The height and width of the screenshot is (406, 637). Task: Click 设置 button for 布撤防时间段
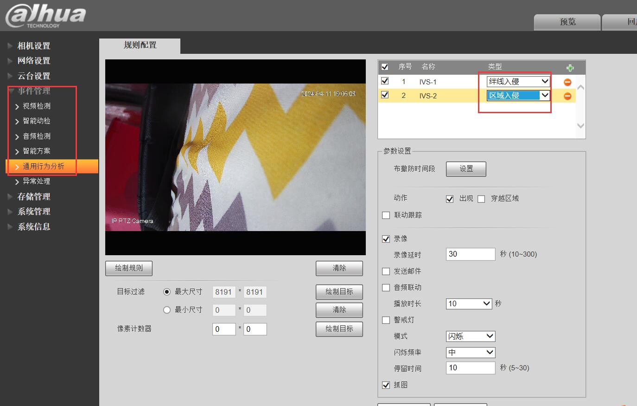466,169
